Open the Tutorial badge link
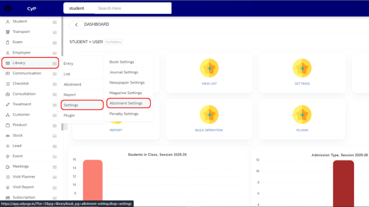This screenshot has height=207, width=369. [114, 42]
